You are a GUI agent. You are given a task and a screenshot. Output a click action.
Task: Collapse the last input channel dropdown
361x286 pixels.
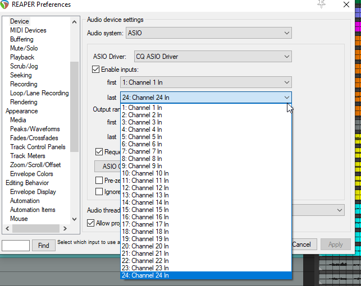tap(206, 98)
